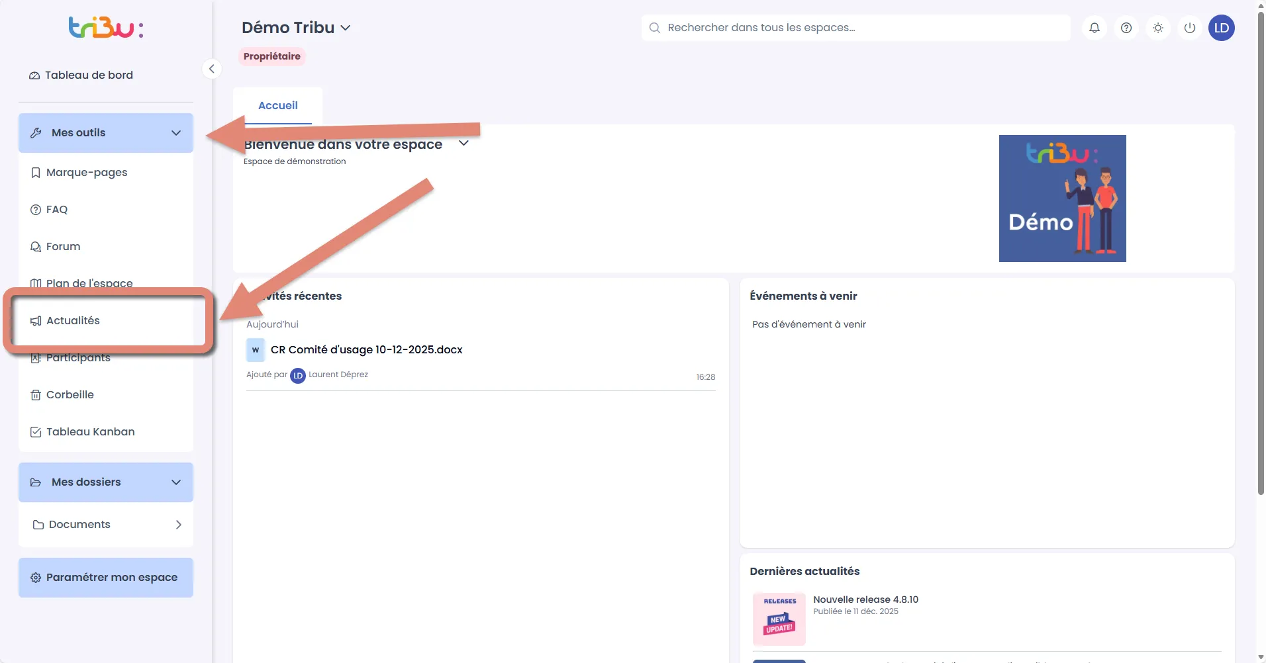
Task: Open the Forum tool
Action: [106, 247]
